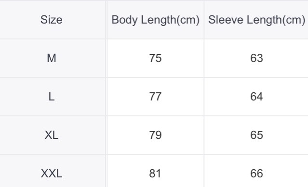This screenshot has width=308, height=187.
Task: Select the XL size row label
Action: click(x=52, y=135)
